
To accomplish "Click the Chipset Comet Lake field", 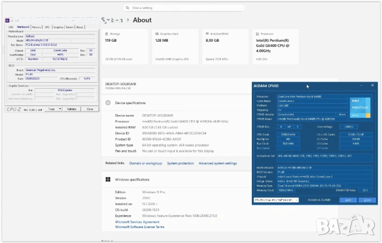I will [60, 50].
